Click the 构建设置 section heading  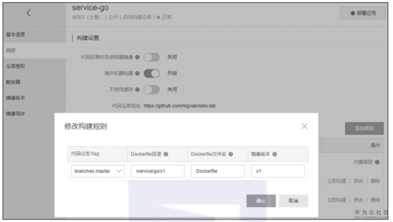[88, 38]
